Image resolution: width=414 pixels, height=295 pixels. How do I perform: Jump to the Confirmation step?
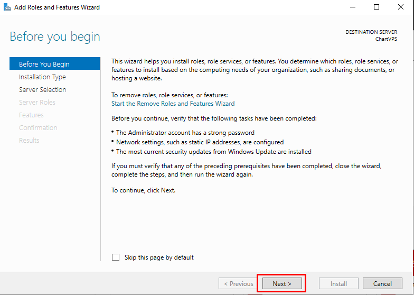[x=38, y=128]
